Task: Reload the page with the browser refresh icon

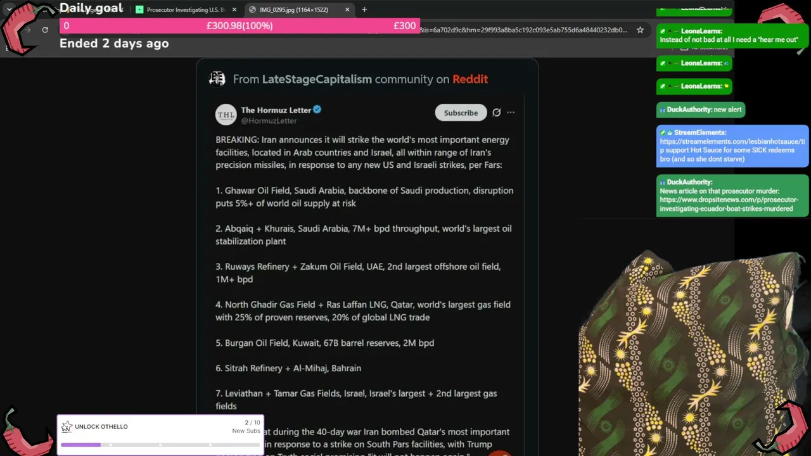Action: [x=45, y=30]
